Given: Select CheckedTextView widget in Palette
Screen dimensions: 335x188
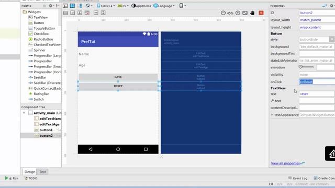Looking at the screenshot, I should [x=44, y=45].
